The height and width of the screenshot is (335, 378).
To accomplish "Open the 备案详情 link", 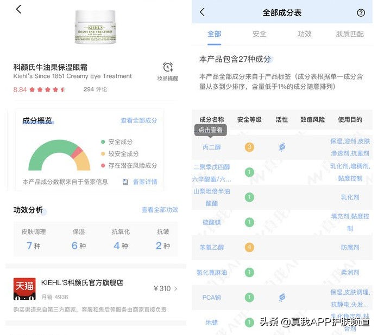I will (x=145, y=182).
